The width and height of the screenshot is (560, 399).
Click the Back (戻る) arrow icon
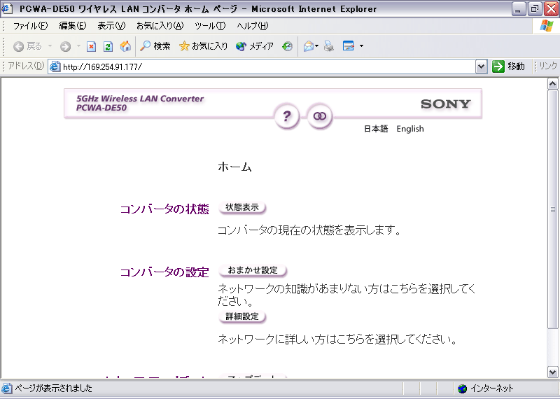[x=19, y=46]
